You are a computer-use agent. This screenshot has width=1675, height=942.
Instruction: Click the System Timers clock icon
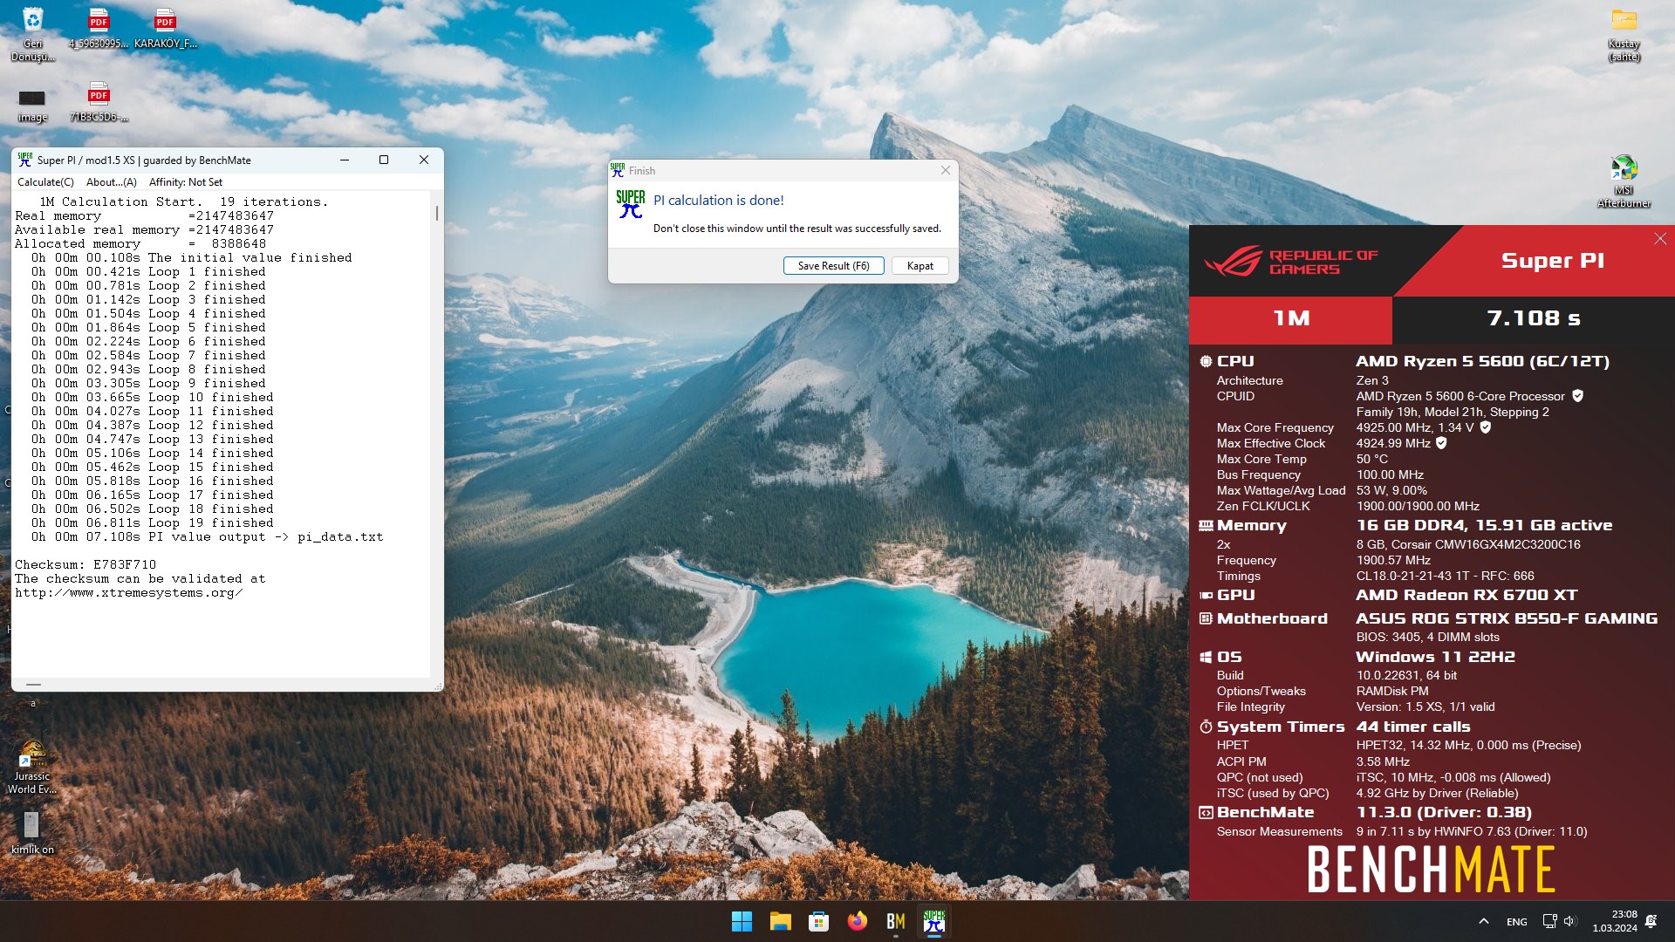1206,727
